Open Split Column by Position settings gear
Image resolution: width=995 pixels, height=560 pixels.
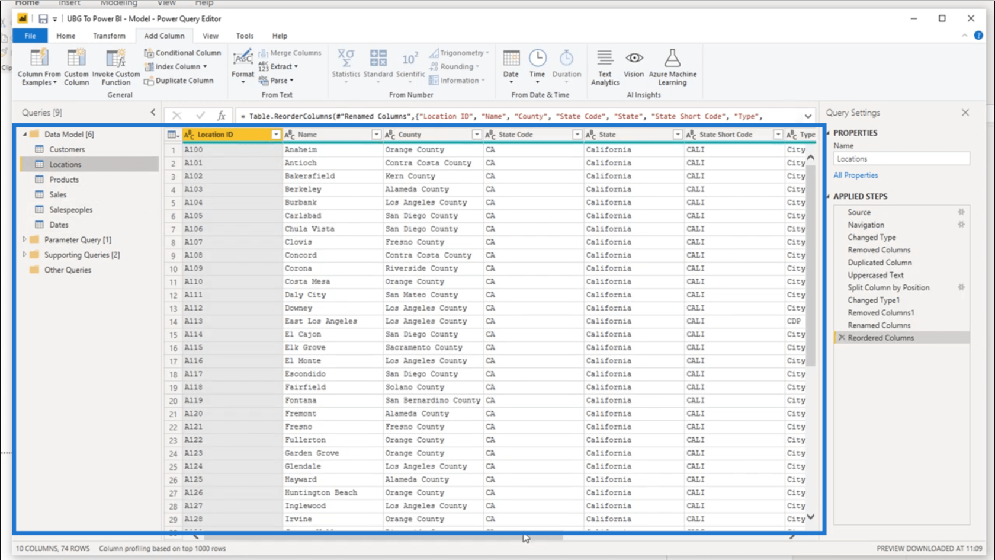[961, 287]
